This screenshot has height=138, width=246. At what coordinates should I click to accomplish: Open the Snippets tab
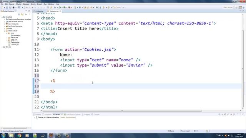point(86,115)
